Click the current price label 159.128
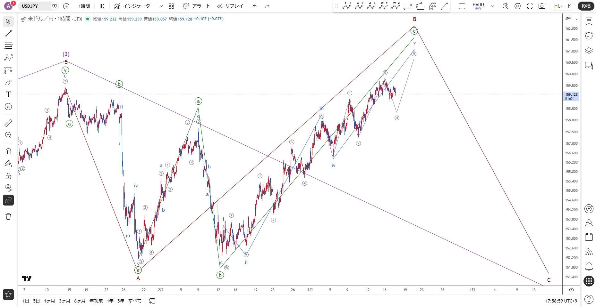This screenshot has width=596, height=307. [x=571, y=94]
